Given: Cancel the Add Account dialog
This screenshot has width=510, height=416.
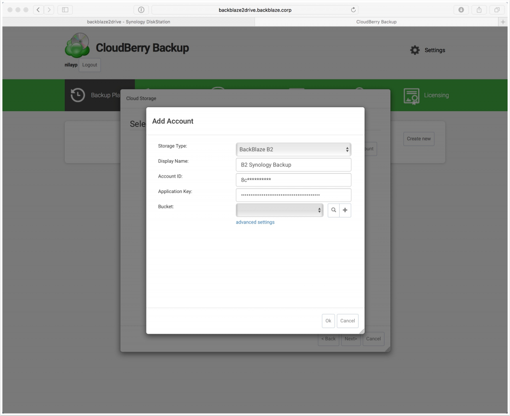Looking at the screenshot, I should [x=347, y=321].
